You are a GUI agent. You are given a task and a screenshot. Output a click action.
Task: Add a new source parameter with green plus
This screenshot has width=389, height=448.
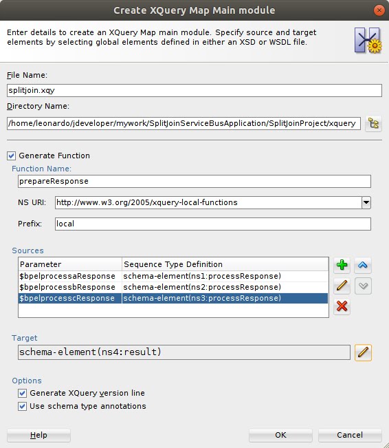(x=342, y=265)
